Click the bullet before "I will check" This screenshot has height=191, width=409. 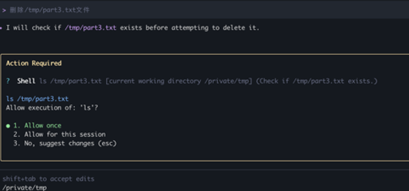point(1,28)
